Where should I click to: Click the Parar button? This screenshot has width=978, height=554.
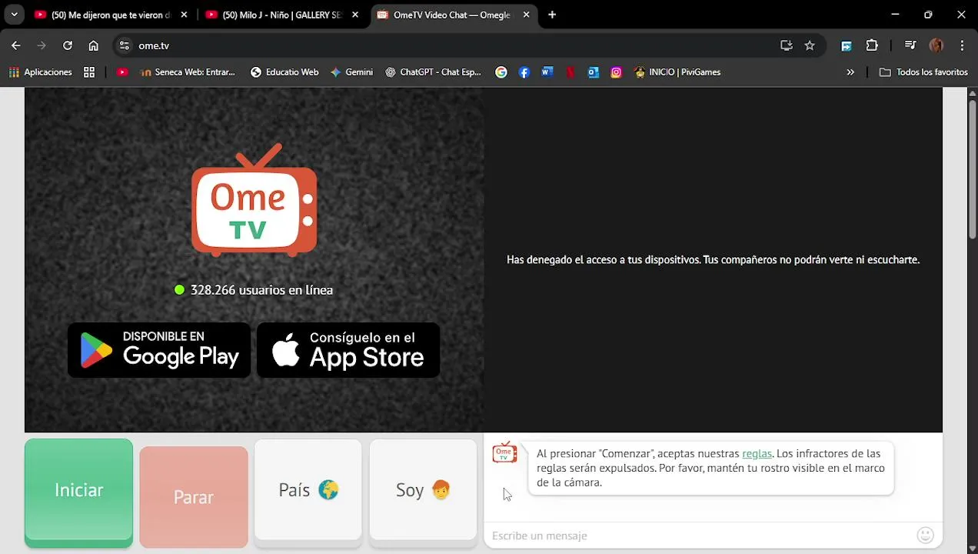tap(194, 497)
